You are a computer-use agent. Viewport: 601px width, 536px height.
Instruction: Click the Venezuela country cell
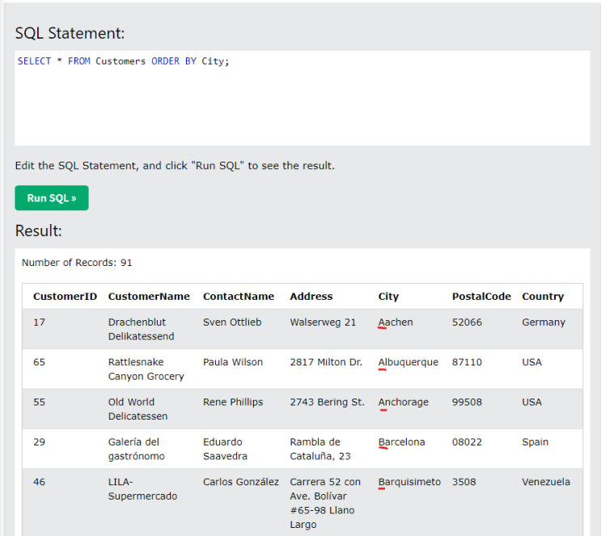pos(546,482)
